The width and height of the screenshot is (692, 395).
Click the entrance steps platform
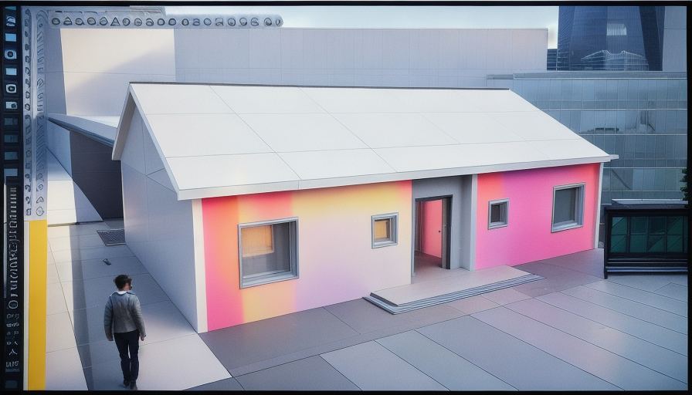455,289
